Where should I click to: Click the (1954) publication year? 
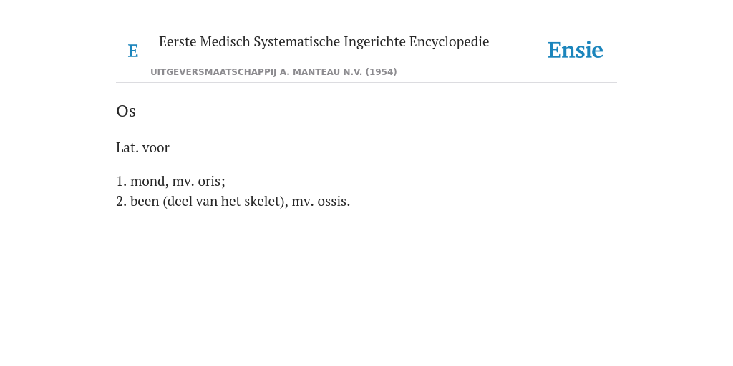click(381, 72)
